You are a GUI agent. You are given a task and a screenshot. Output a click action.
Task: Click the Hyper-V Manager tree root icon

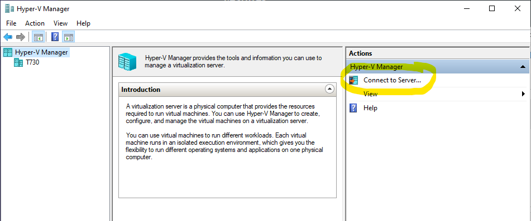tap(7, 52)
